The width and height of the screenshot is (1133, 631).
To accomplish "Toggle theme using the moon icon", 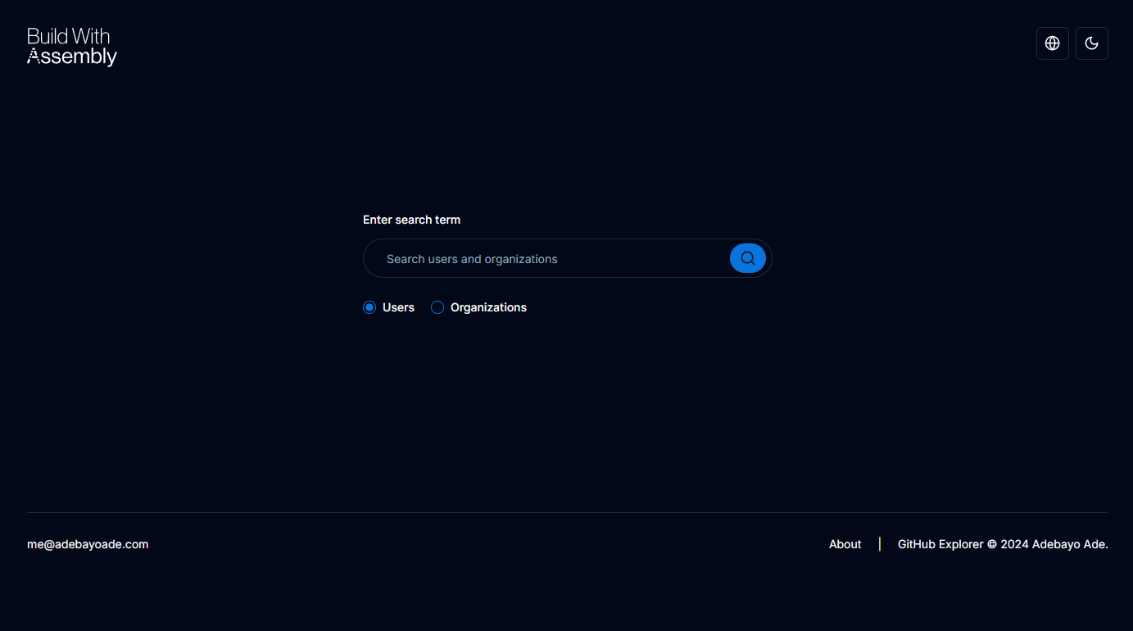I will pos(1091,43).
